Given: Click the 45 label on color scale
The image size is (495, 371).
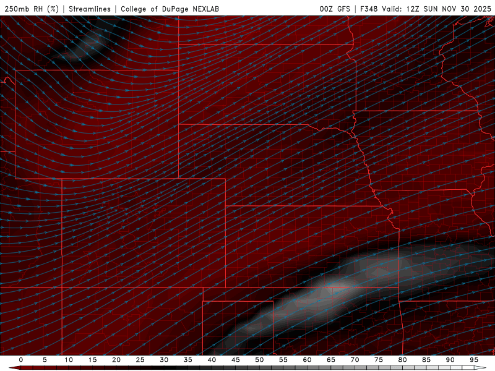Looking at the screenshot, I should tap(235, 360).
